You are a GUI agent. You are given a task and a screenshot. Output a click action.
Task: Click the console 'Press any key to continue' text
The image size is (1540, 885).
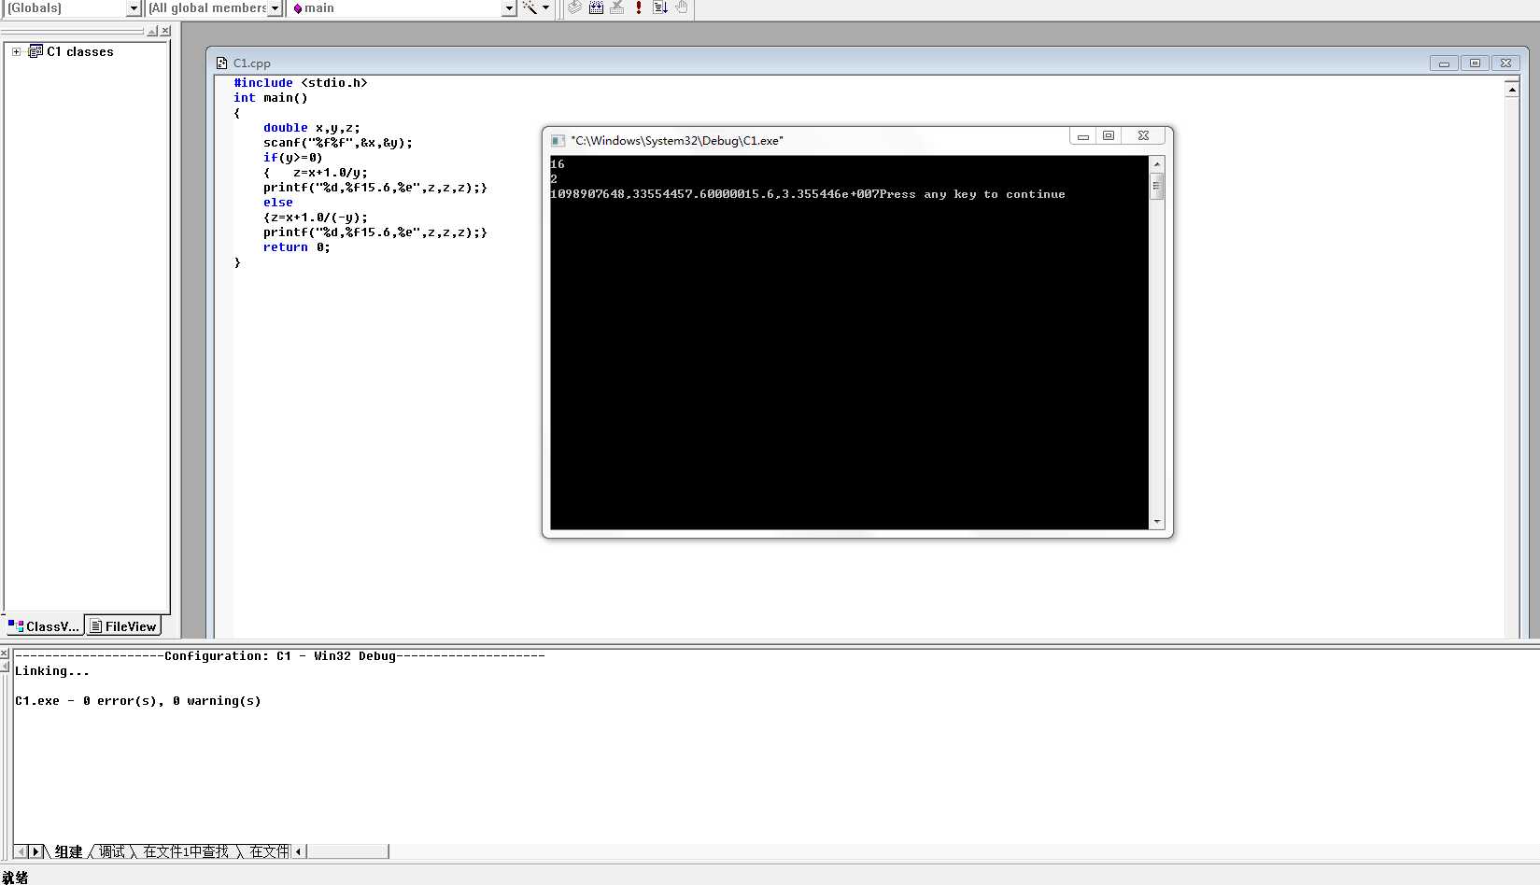coord(972,194)
